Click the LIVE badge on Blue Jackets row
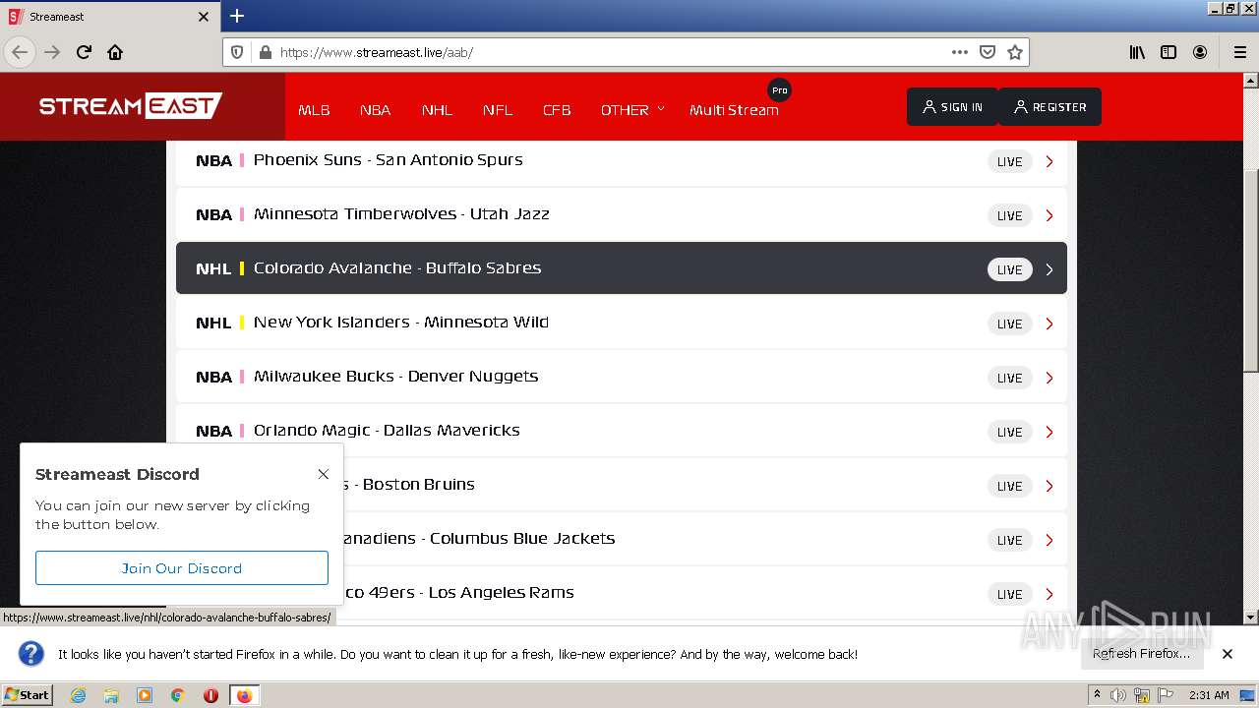 [1010, 540]
